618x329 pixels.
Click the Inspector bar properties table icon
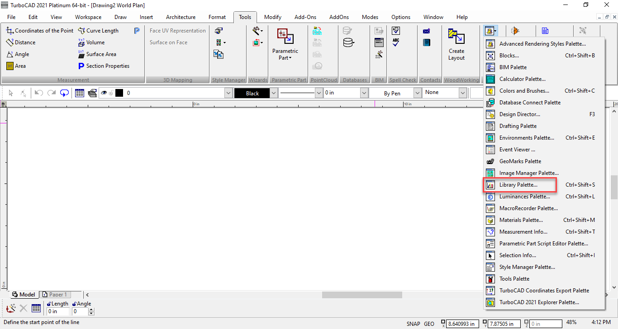click(36, 309)
